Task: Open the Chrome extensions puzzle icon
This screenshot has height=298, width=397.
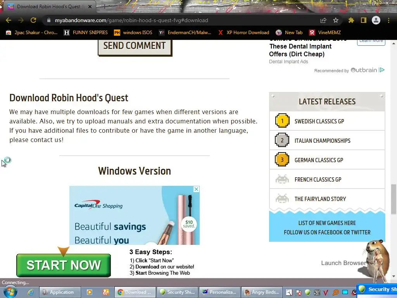Action: [x=351, y=20]
